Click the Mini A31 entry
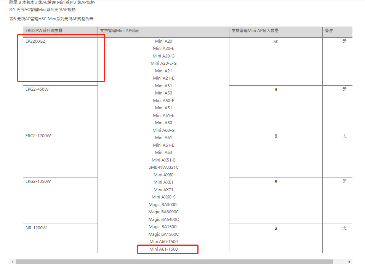The width and height of the screenshot is (365, 264). (163, 86)
